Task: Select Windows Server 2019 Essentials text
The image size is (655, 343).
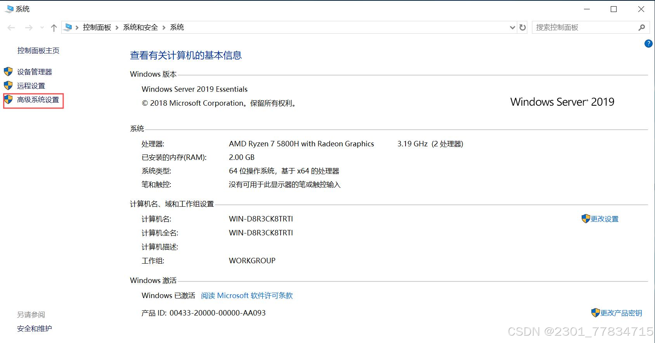Action: [194, 89]
